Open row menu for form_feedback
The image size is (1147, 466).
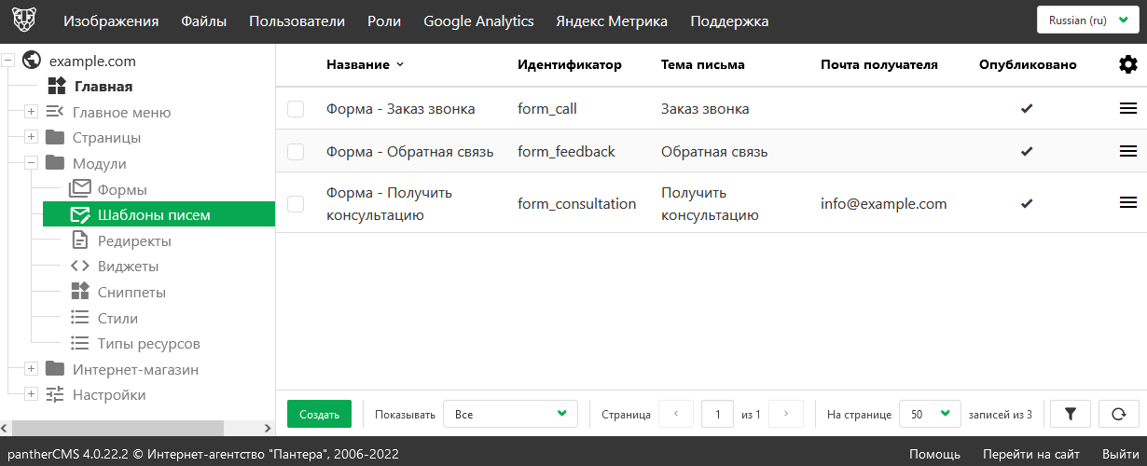pos(1127,151)
